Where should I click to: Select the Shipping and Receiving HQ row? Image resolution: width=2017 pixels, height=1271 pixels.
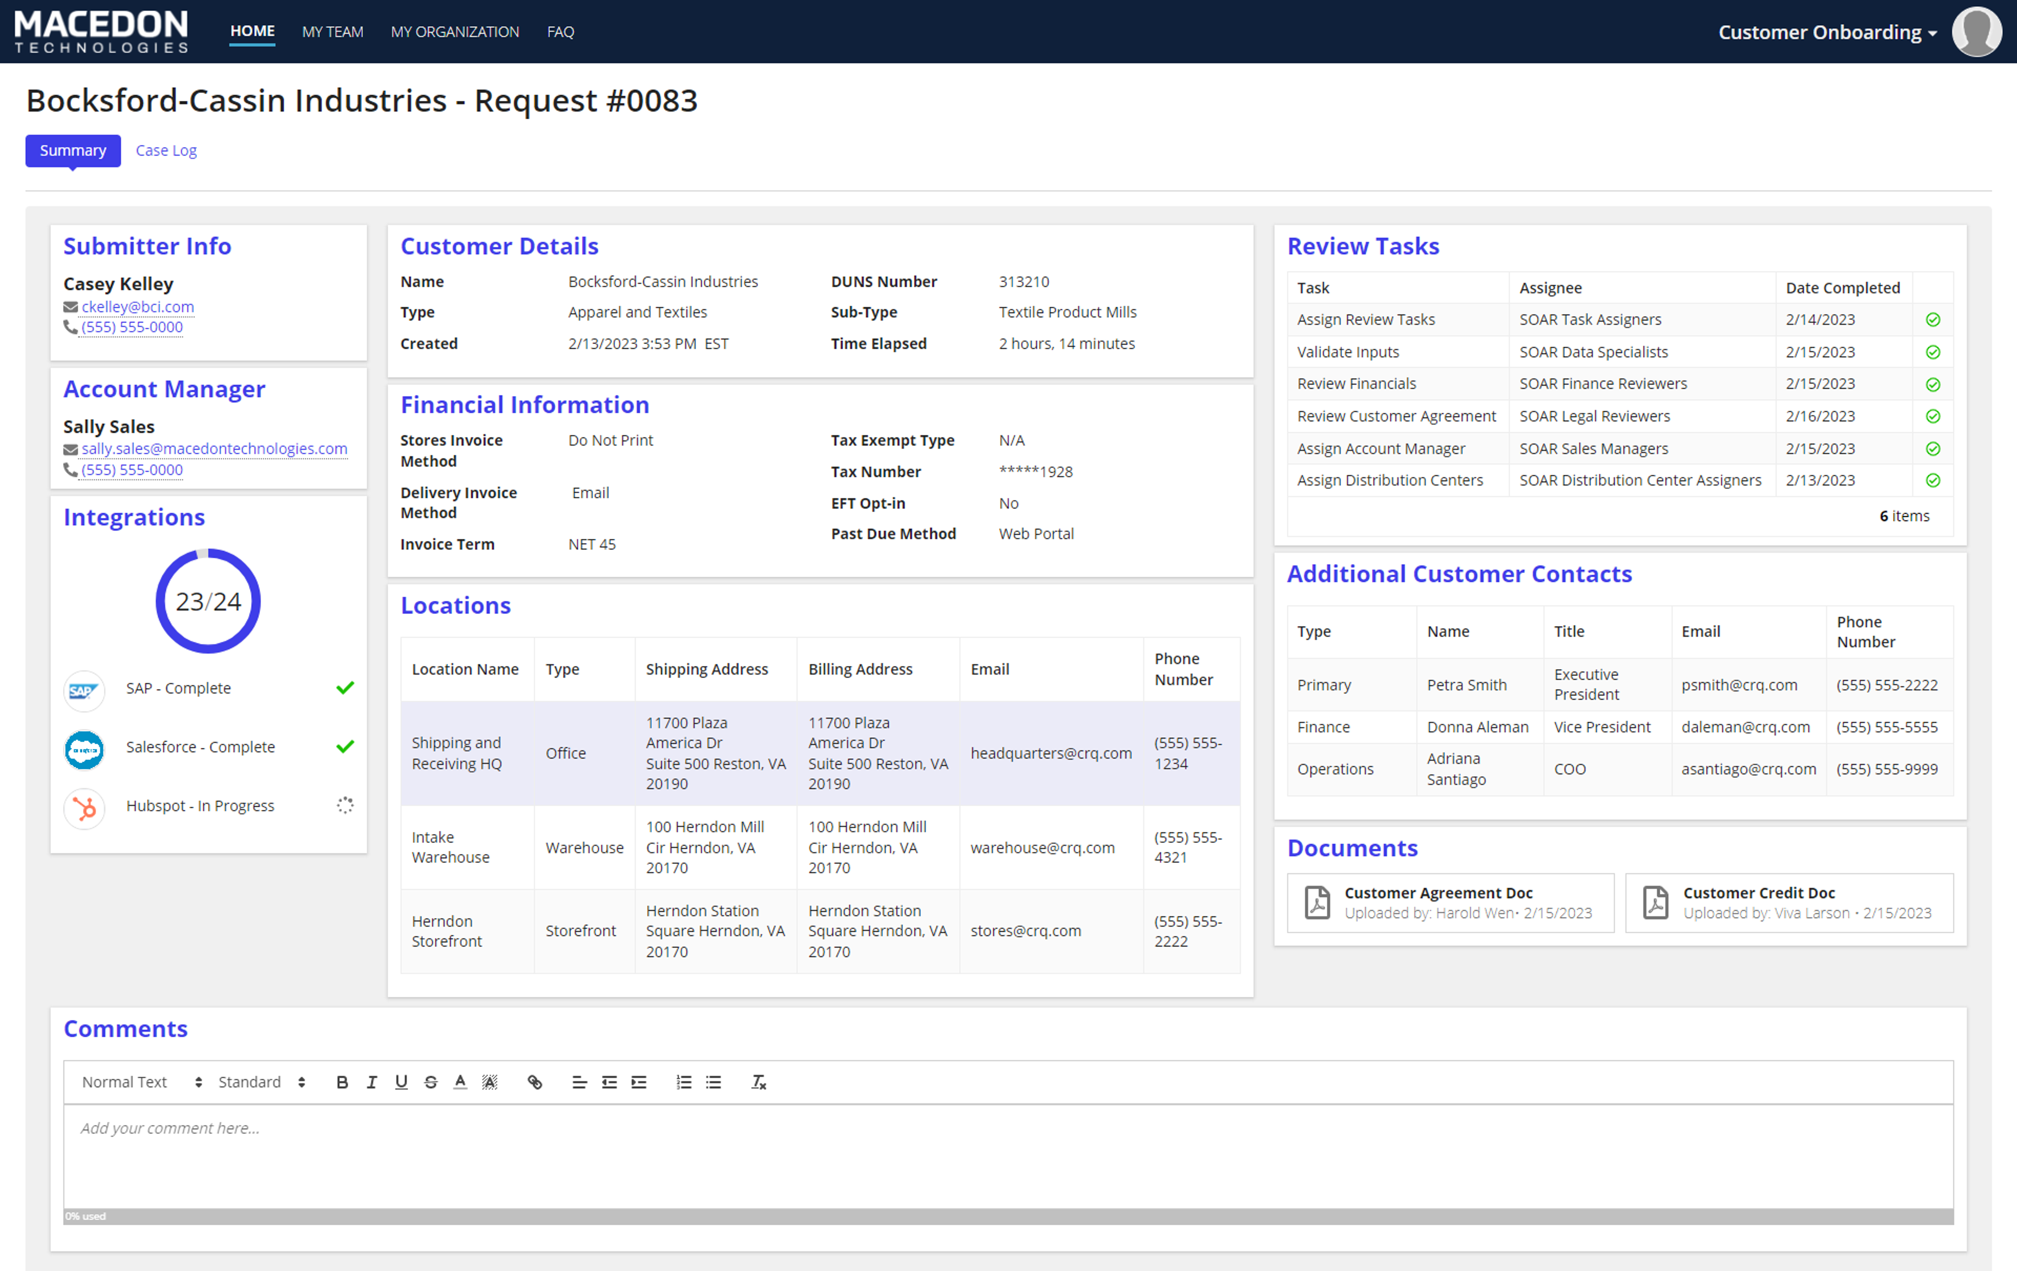[x=820, y=753]
